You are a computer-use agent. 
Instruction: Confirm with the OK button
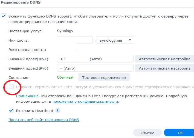tap(179, 133)
